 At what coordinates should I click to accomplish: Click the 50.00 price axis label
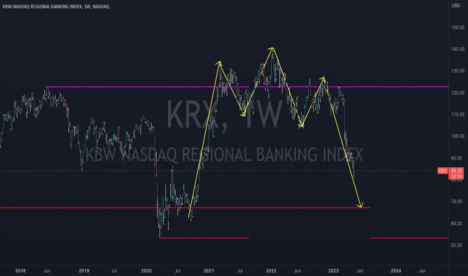(456, 245)
